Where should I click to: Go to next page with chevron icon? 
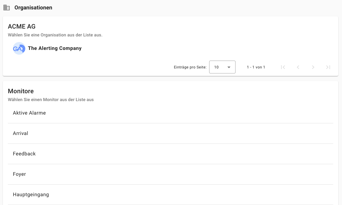313,67
